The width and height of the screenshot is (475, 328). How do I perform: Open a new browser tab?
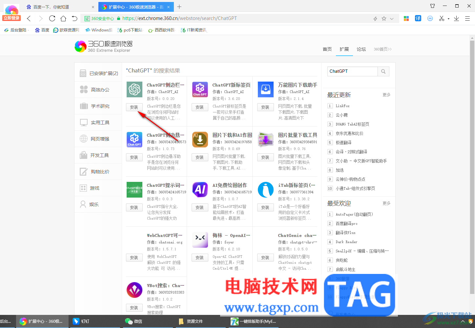click(x=179, y=7)
